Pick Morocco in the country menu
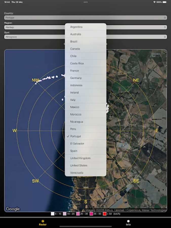The image size is (171, 228). coord(86,114)
